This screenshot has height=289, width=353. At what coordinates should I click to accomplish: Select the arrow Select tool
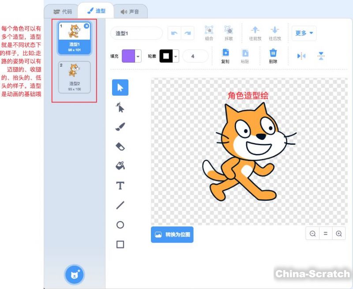tap(120, 87)
